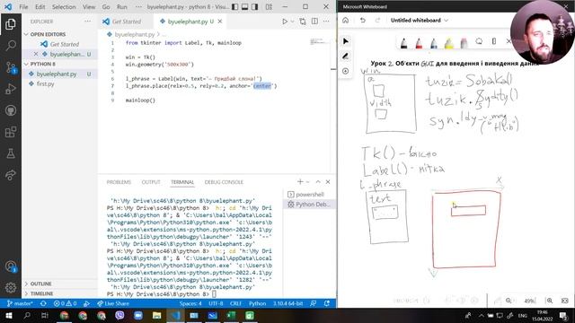Switch to Debug Console tab

point(224,182)
